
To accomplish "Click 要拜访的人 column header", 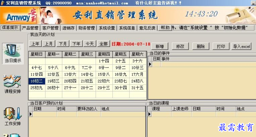I will pyautogui.click(x=89, y=109).
